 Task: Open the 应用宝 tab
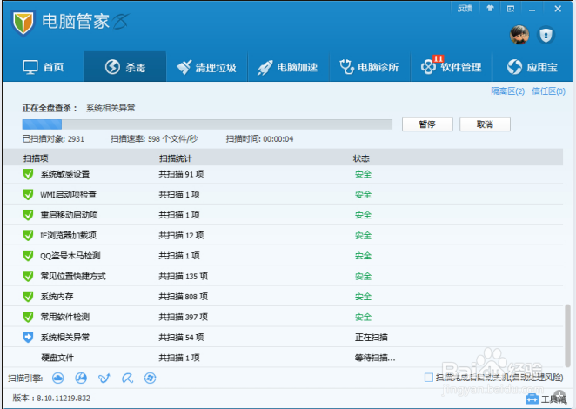[532, 67]
